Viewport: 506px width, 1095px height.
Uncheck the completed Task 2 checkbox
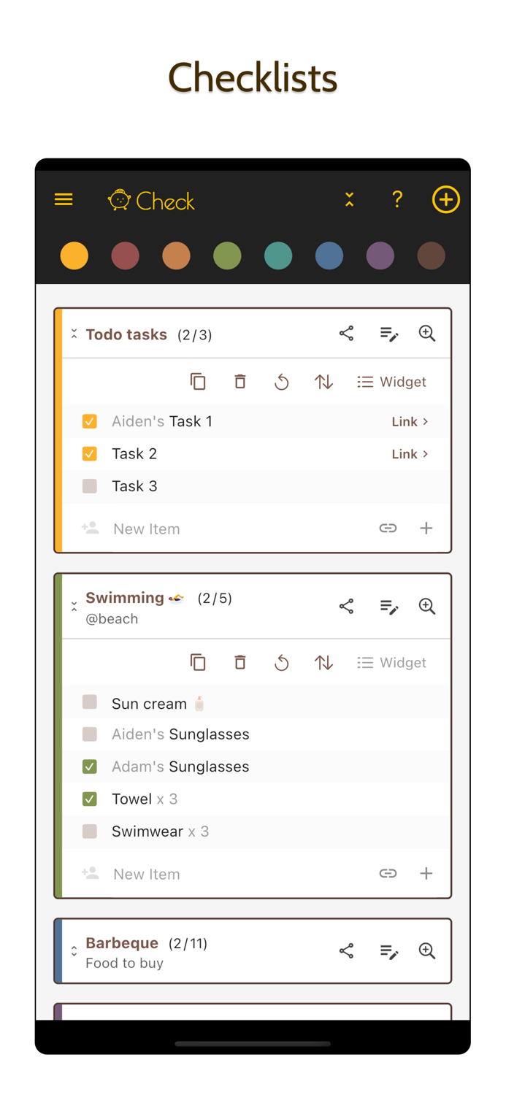click(x=89, y=453)
